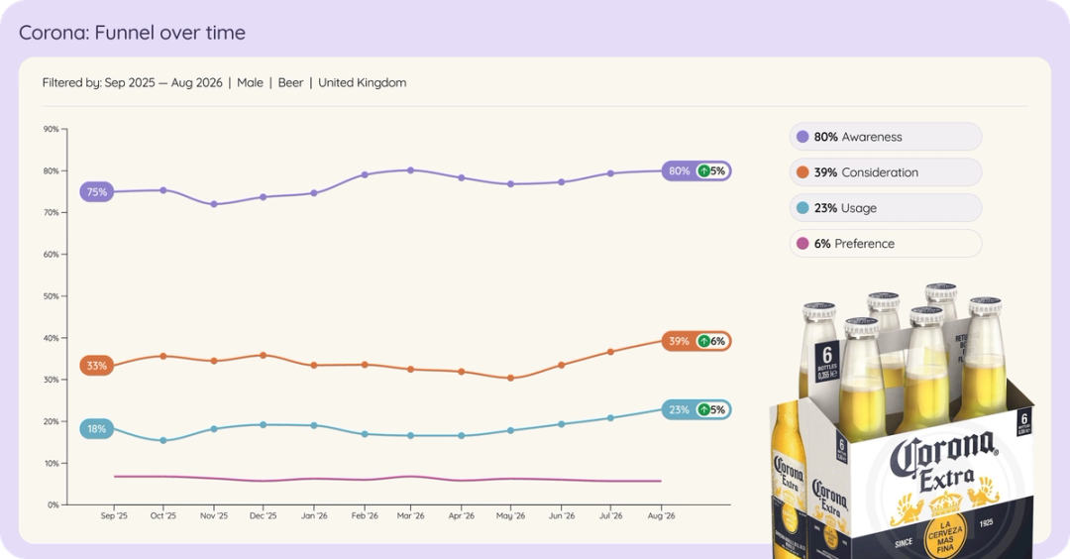
Task: Click the 23% Usage end badge
Action: coord(696,409)
